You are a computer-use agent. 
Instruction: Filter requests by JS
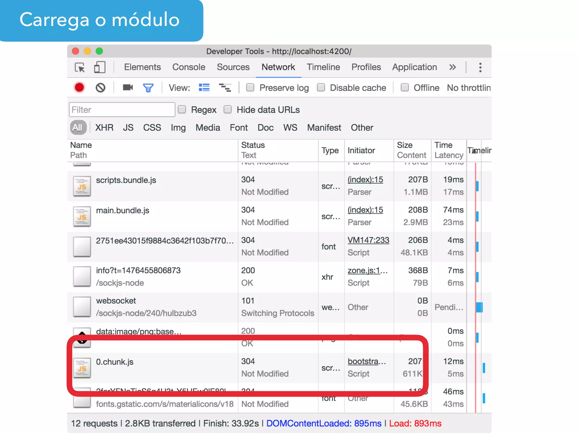click(128, 128)
